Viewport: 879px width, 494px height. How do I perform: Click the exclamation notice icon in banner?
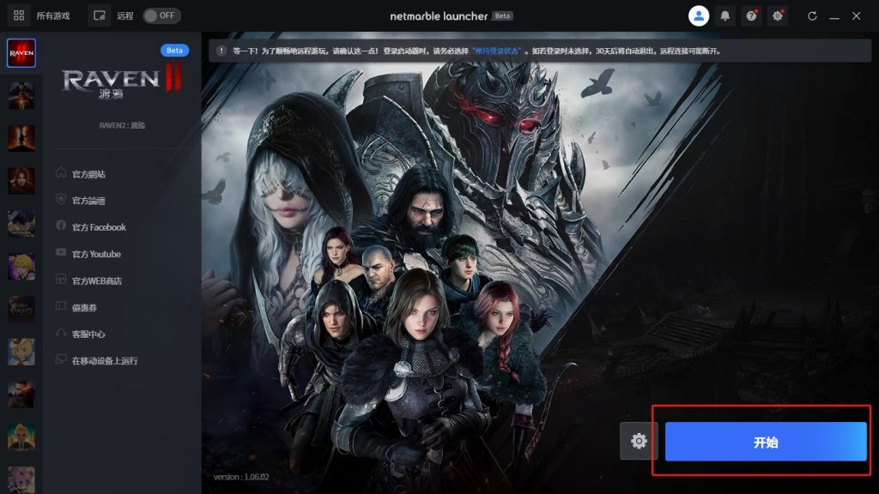(221, 51)
